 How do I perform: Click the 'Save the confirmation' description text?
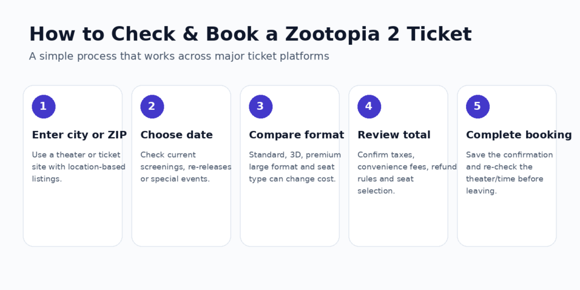pyautogui.click(x=509, y=173)
